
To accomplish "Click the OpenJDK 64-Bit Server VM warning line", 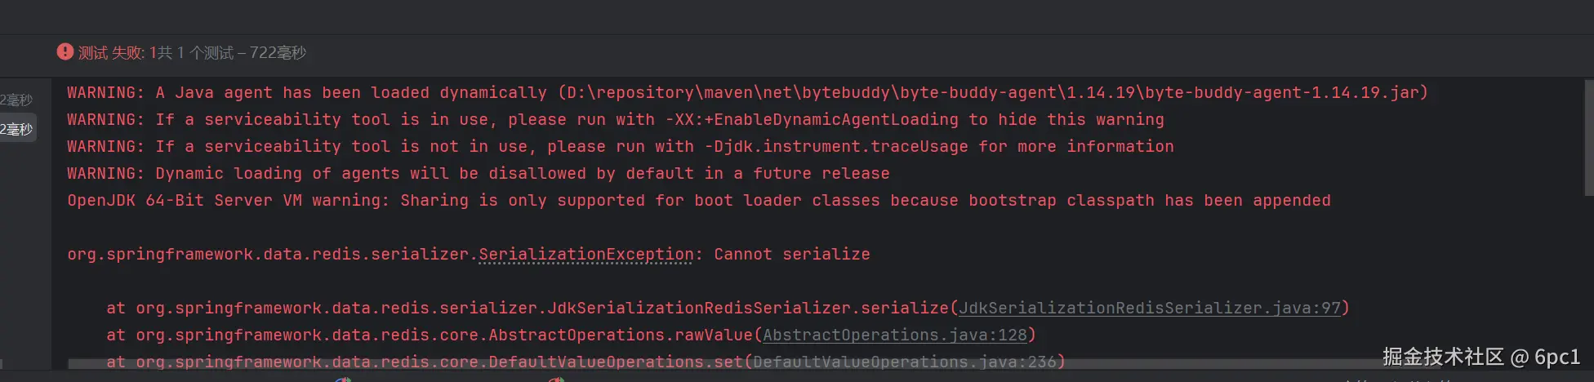I will (x=698, y=201).
